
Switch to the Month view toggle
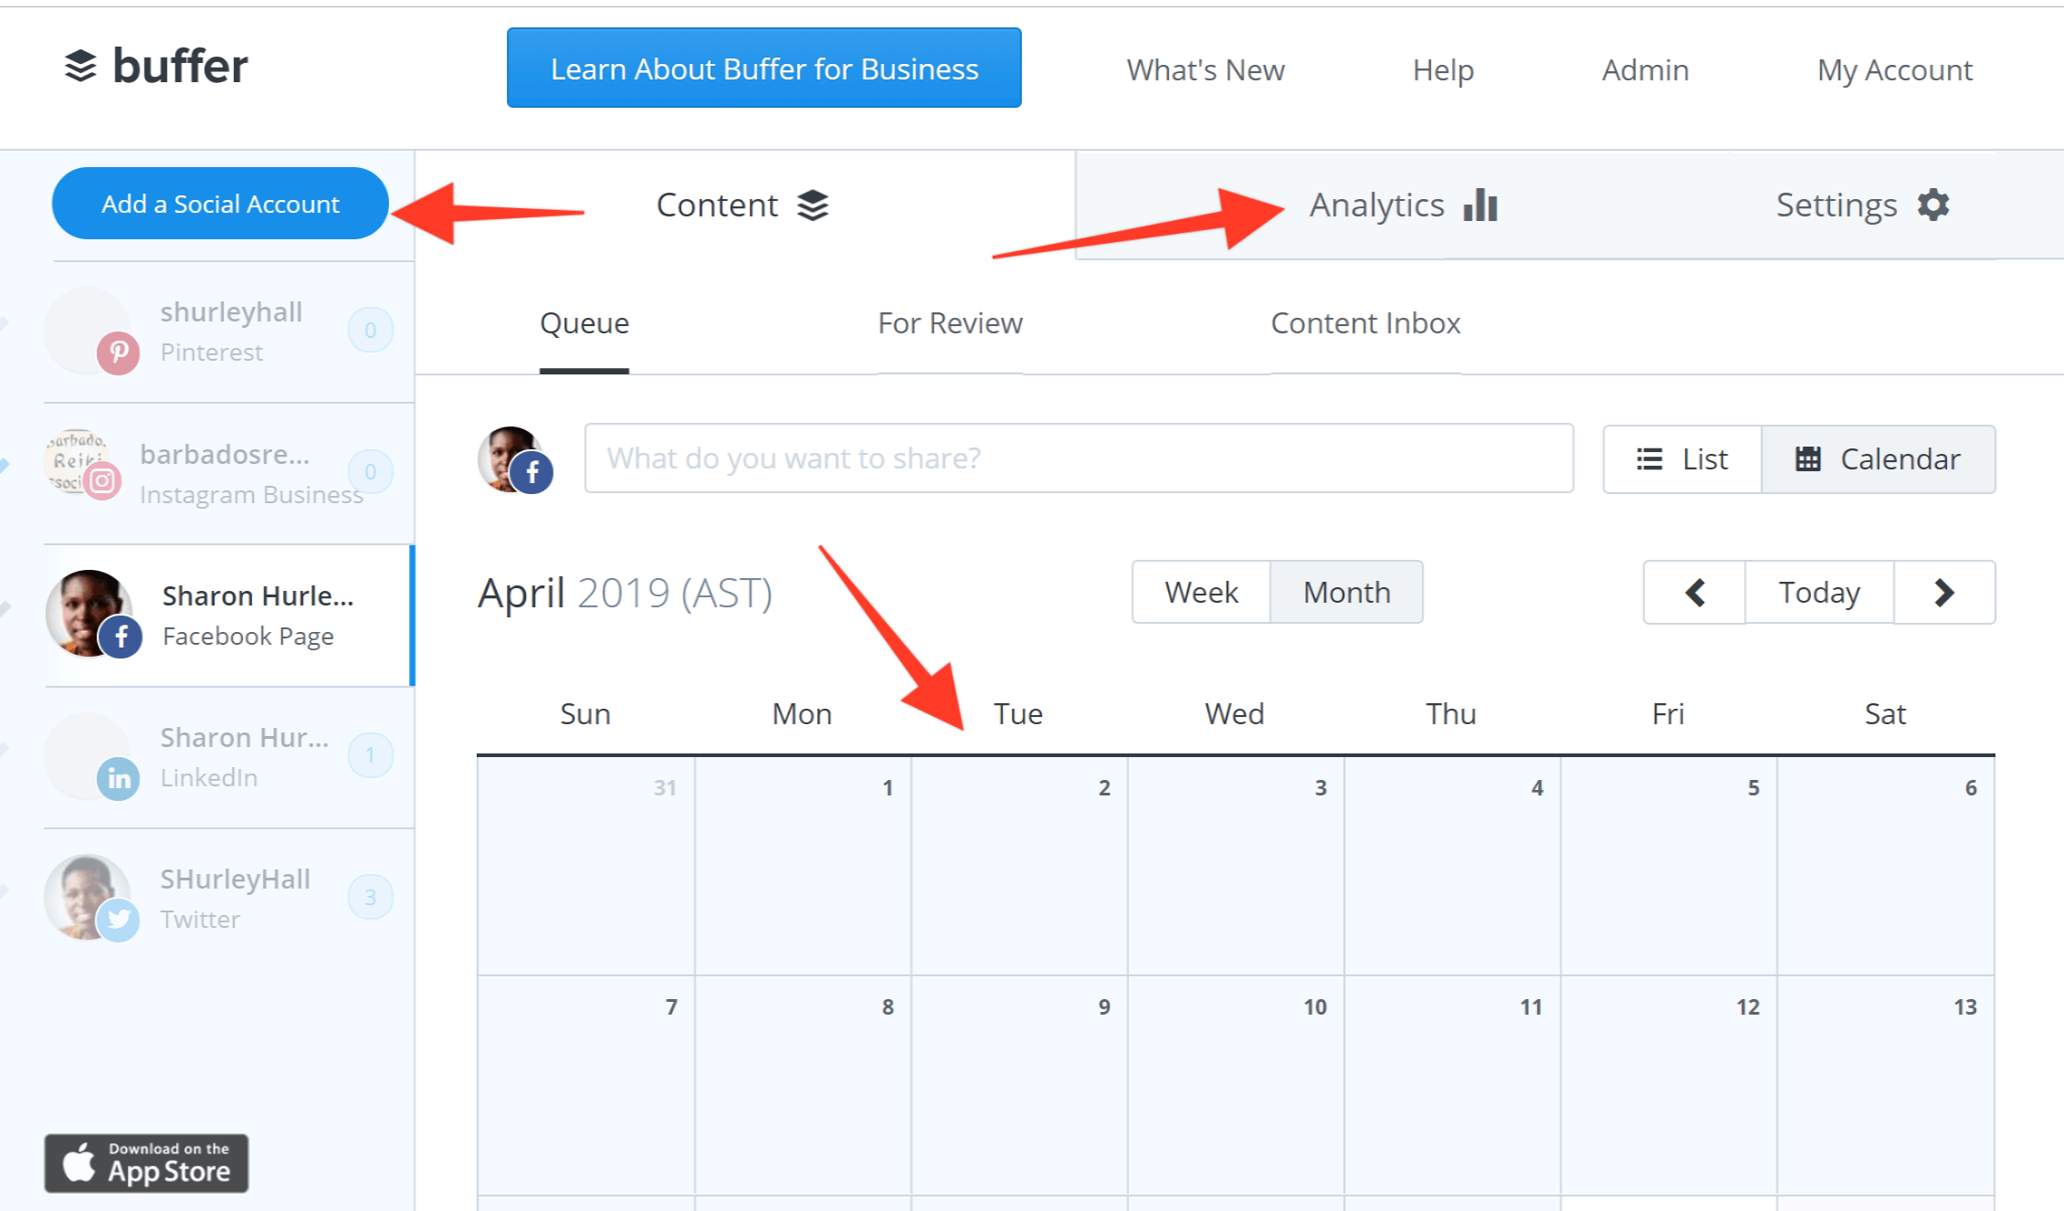pos(1343,591)
